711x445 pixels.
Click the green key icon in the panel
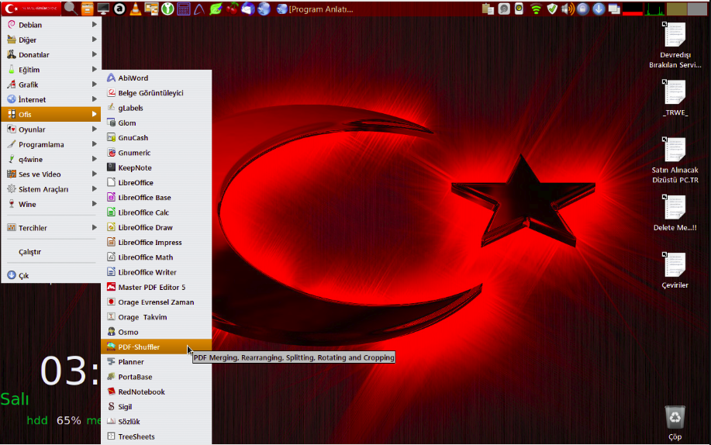coord(167,9)
